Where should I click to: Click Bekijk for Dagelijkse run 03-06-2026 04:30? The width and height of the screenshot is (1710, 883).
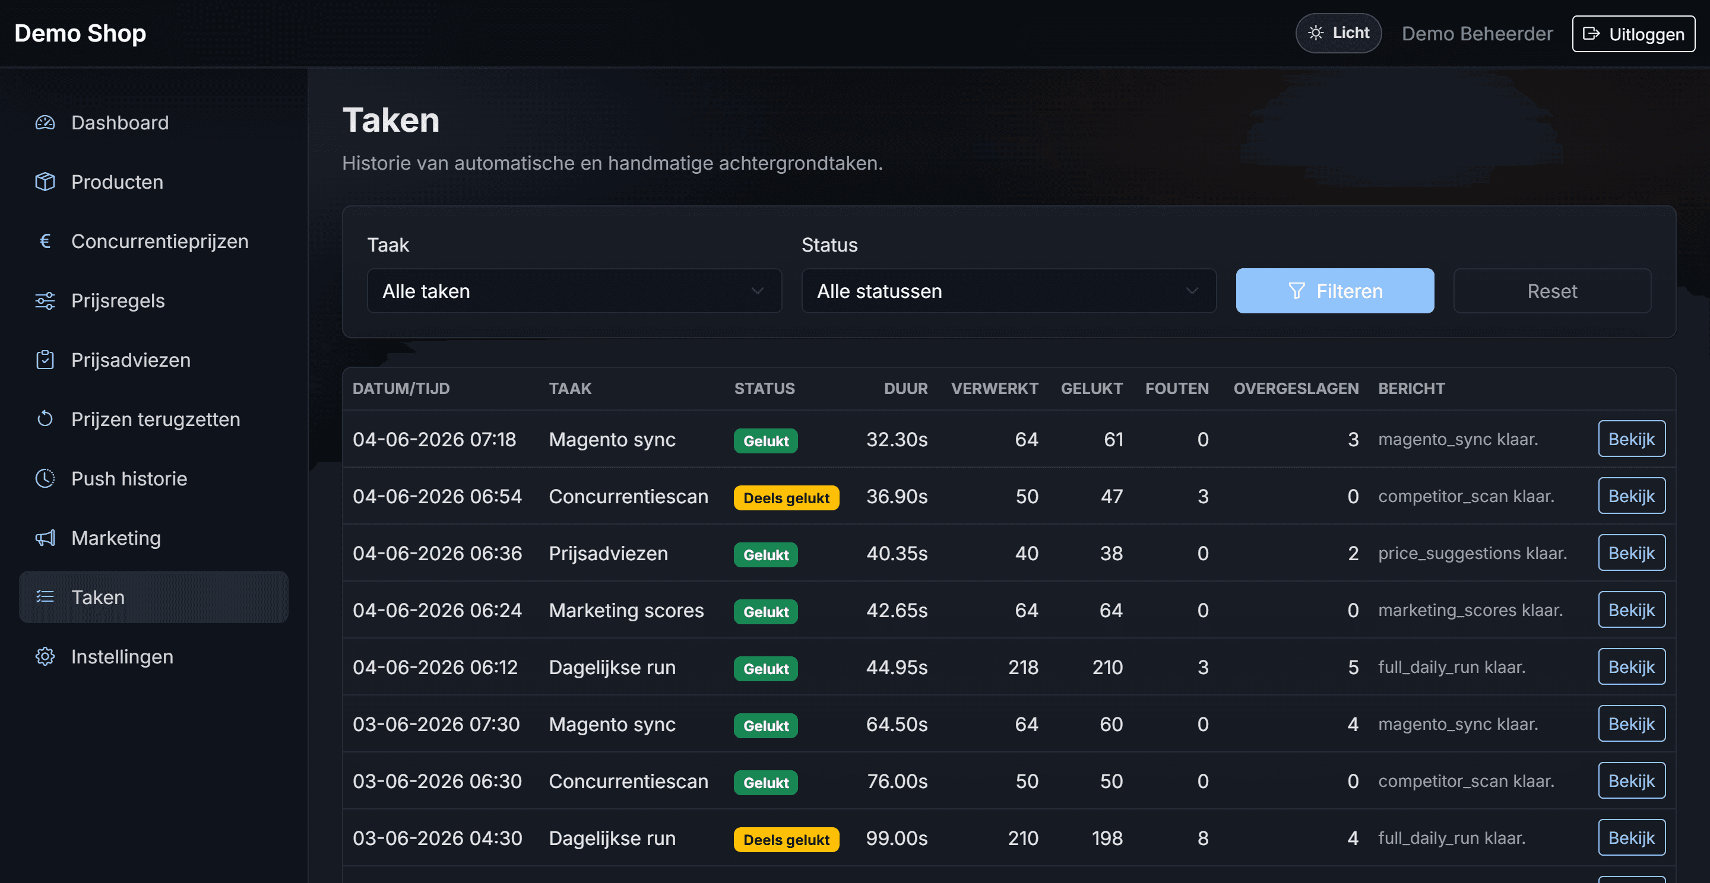click(1632, 838)
